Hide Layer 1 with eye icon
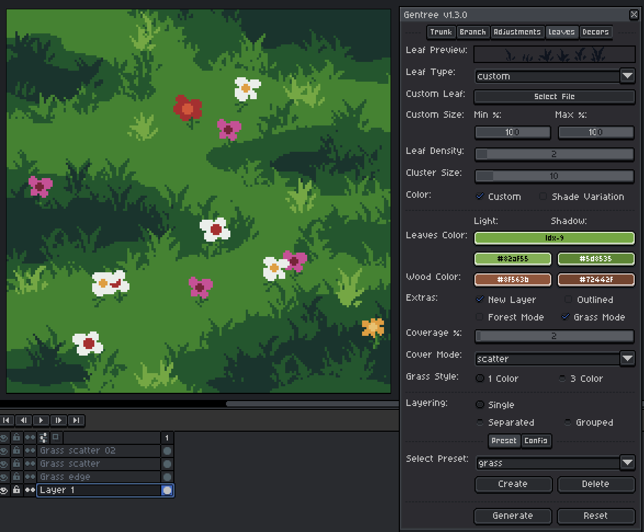This screenshot has height=532, width=644. [x=4, y=490]
